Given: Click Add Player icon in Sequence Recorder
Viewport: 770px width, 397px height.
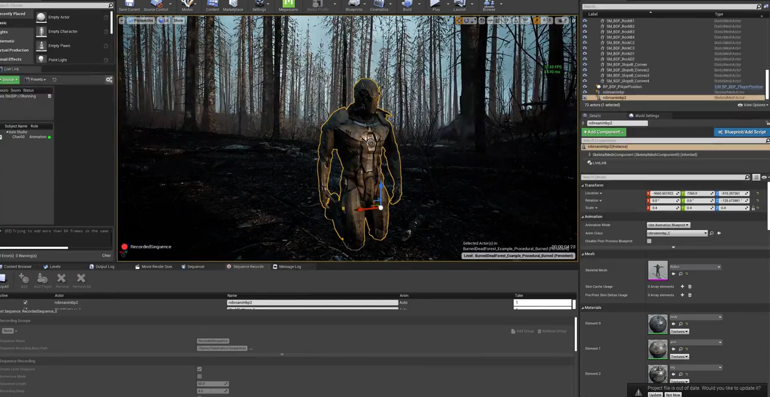Looking at the screenshot, I should [x=43, y=280].
